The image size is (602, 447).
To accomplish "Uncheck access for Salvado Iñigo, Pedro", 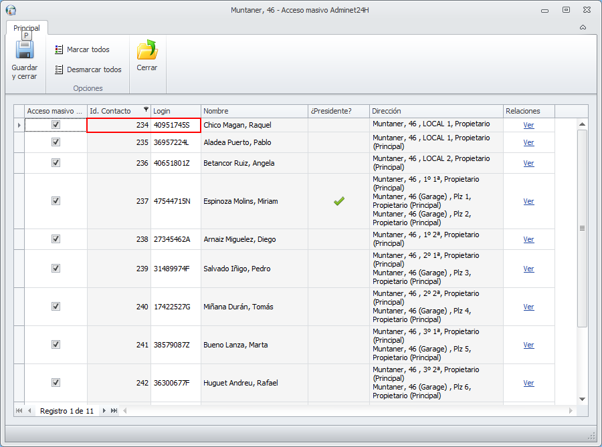I will pyautogui.click(x=56, y=268).
